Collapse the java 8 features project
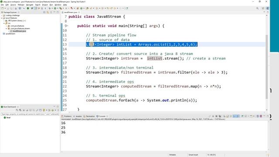The image size is (279, 157). tap(2, 18)
